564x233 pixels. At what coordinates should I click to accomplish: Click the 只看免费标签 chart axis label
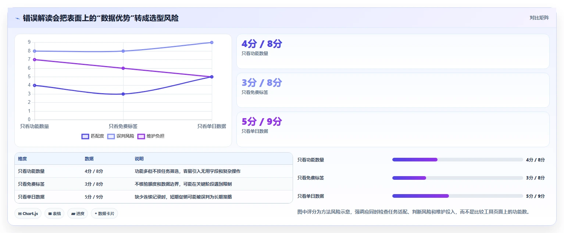click(x=123, y=126)
